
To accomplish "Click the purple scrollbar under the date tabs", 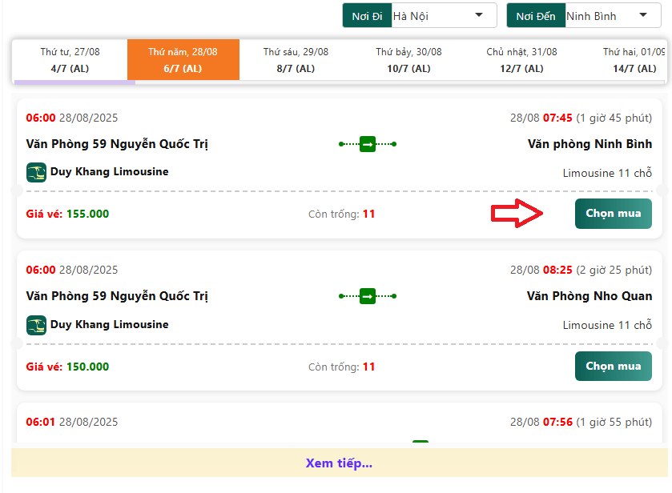I will [74, 82].
